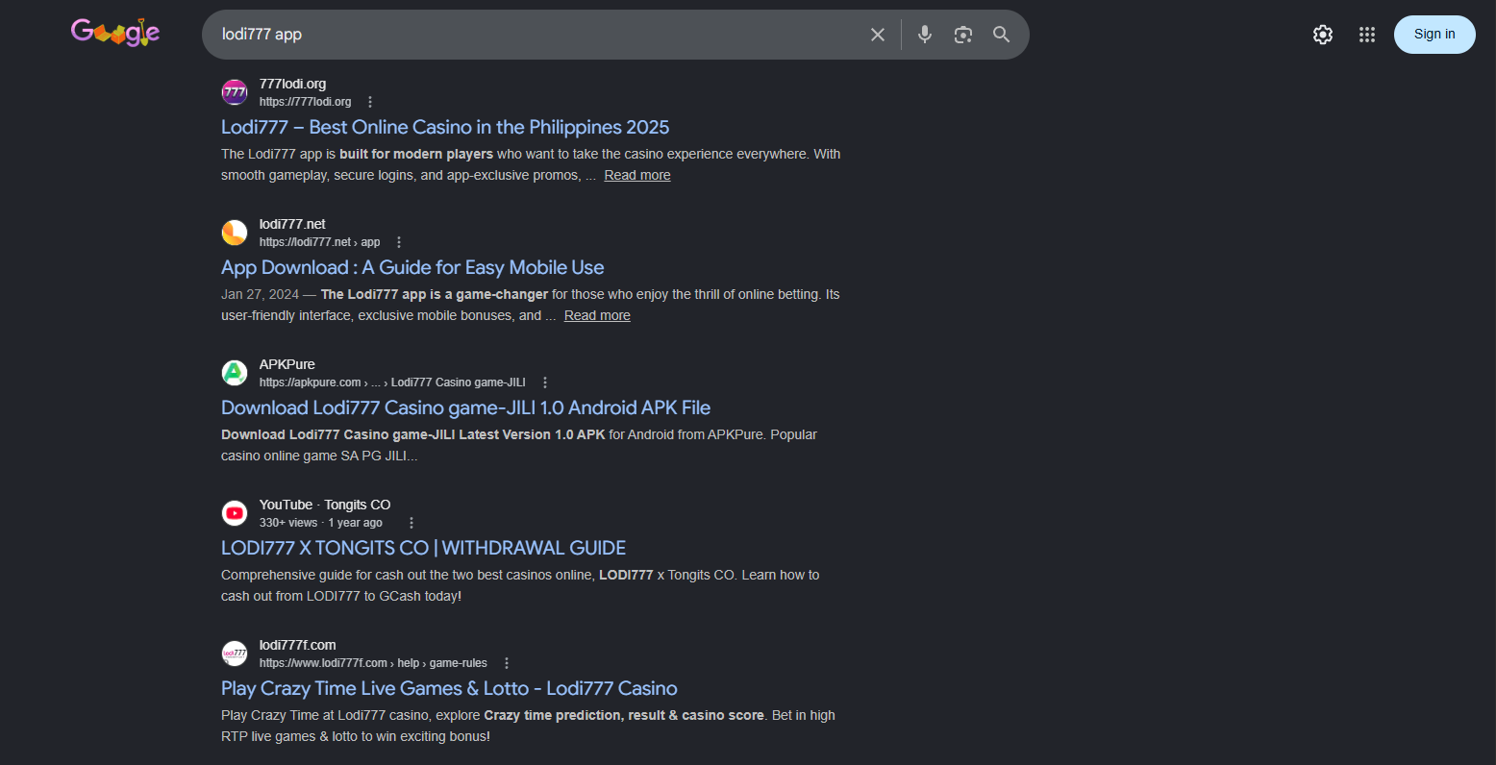Open 'App Download : A Guide for Easy Mobile Use'
Viewport: 1496px width, 765px height.
412,267
